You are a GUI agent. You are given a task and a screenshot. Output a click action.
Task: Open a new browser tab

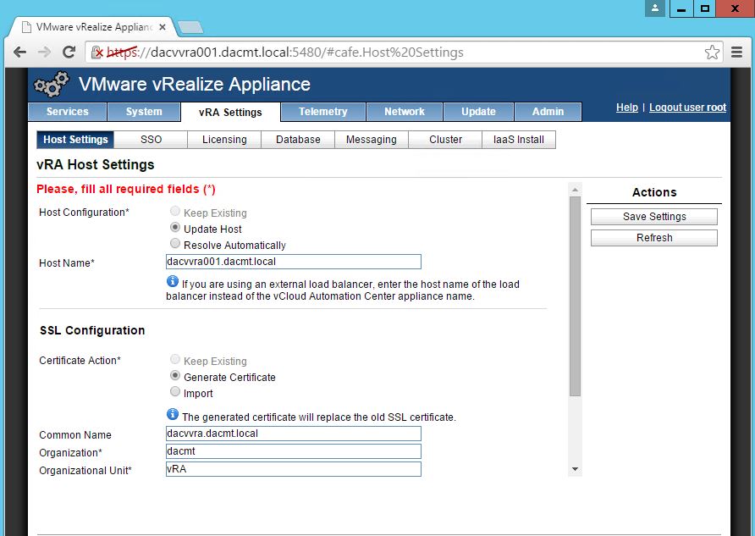pyautogui.click(x=190, y=27)
